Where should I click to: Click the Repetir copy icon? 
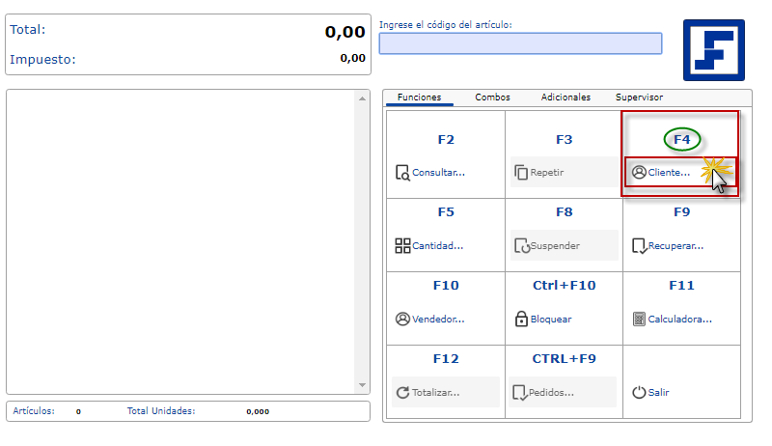(x=521, y=172)
